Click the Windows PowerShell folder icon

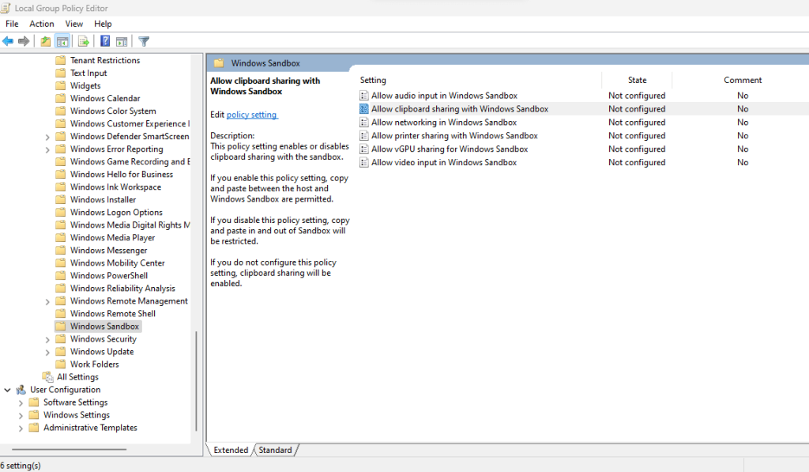coord(60,276)
